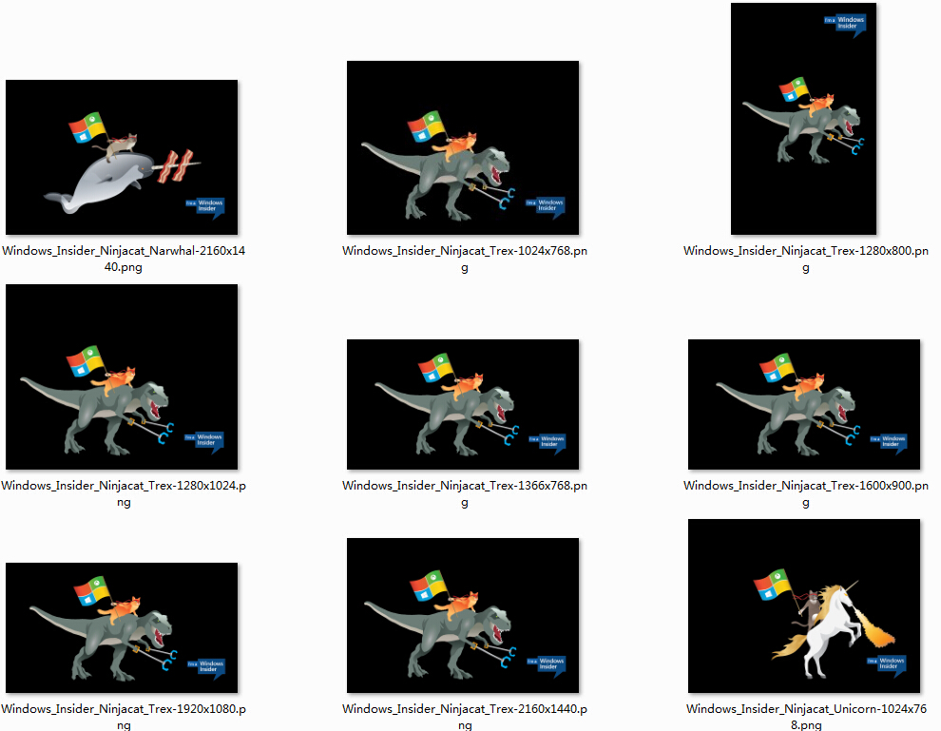Click the Windows_Insider_Ninjacat_Trex-1366x768.png filename label
The height and width of the screenshot is (731, 941).
464,494
